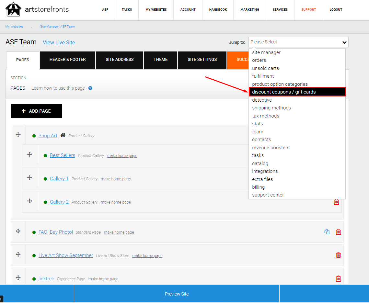Choose 'discount coupons / gift cards' option
This screenshot has height=303, width=369.
click(x=297, y=92)
